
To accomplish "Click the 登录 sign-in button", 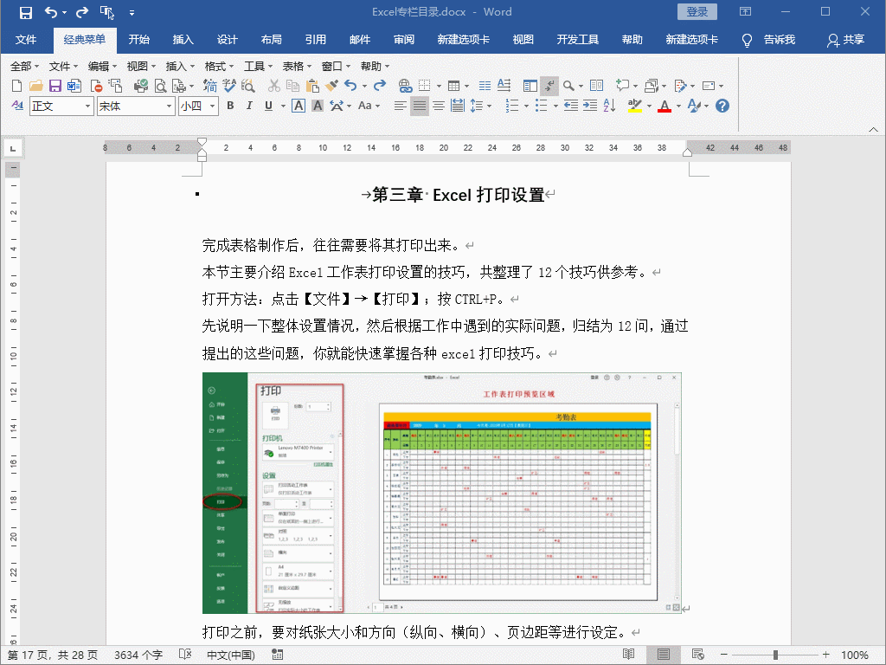I will 697,12.
